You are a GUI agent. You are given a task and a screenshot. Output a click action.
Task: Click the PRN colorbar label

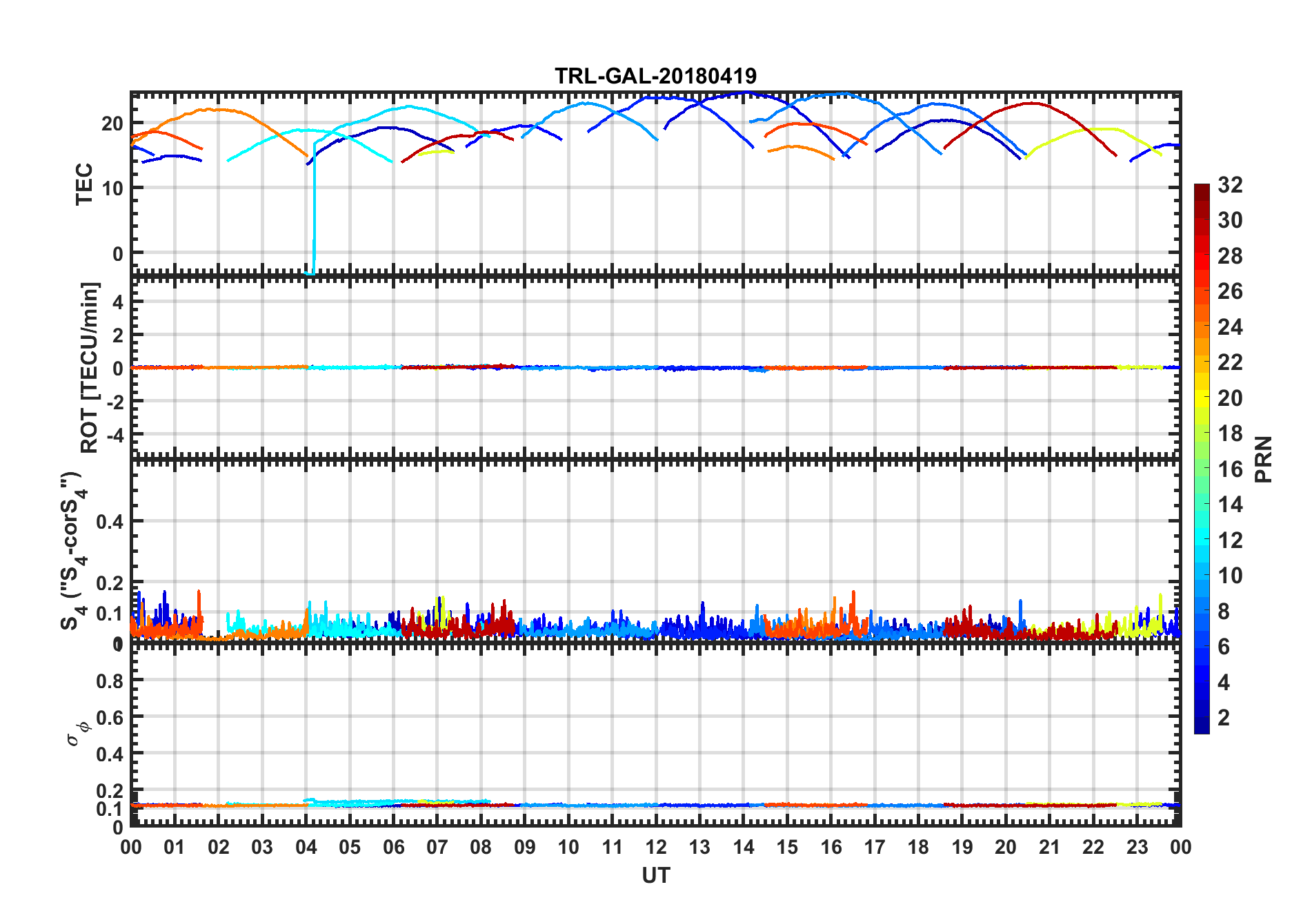(x=1263, y=459)
